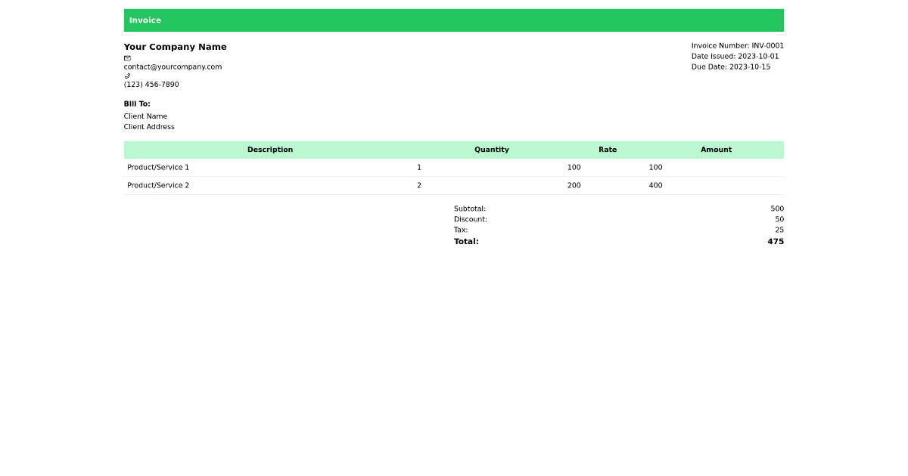Click the Quantity column header
Image resolution: width=908 pixels, height=476 pixels.
[492, 149]
